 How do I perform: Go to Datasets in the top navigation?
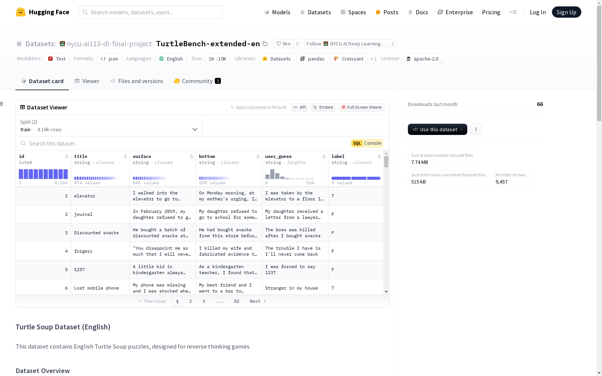315,12
